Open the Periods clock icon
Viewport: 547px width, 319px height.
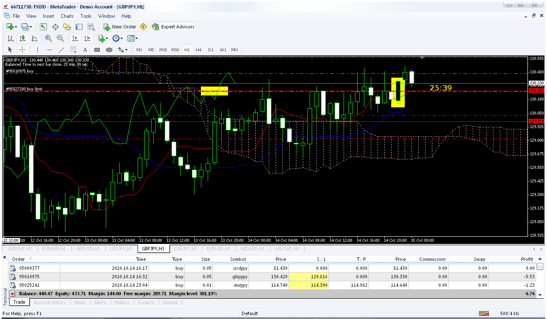pos(116,38)
